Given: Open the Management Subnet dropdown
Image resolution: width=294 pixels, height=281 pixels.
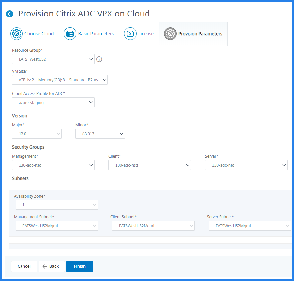Looking at the screenshot, I should click(x=57, y=226).
